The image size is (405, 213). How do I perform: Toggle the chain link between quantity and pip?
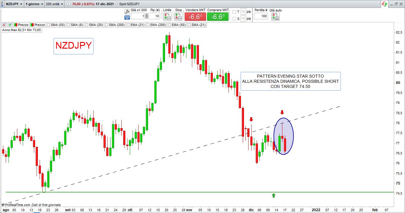click(146, 16)
